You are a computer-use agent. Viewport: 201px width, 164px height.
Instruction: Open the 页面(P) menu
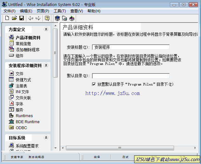pyautogui.click(x=43, y=11)
